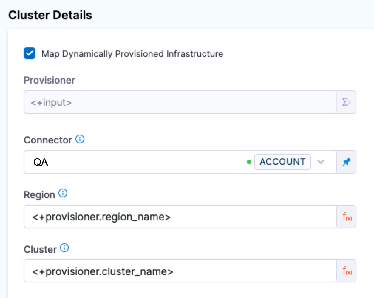Click the ACCOUNT scope badge
The height and width of the screenshot is (298, 374).
coord(282,162)
